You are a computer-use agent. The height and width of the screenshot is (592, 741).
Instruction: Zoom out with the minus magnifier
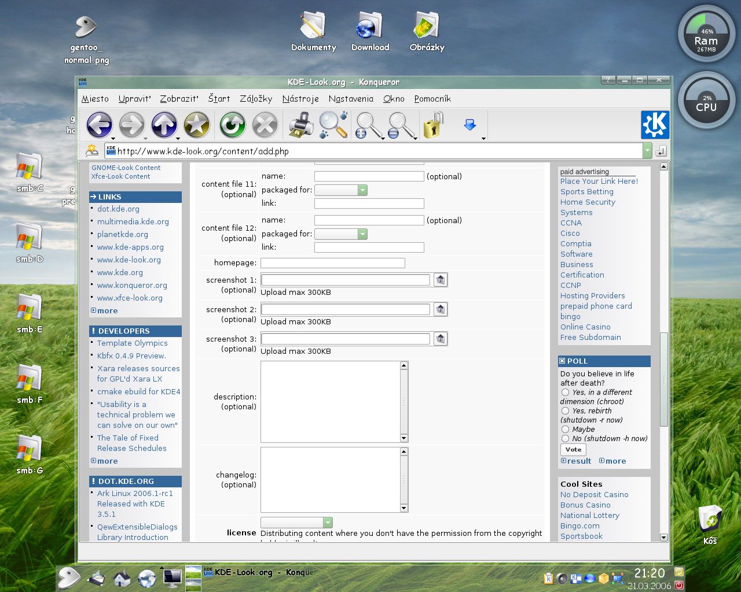[x=400, y=125]
